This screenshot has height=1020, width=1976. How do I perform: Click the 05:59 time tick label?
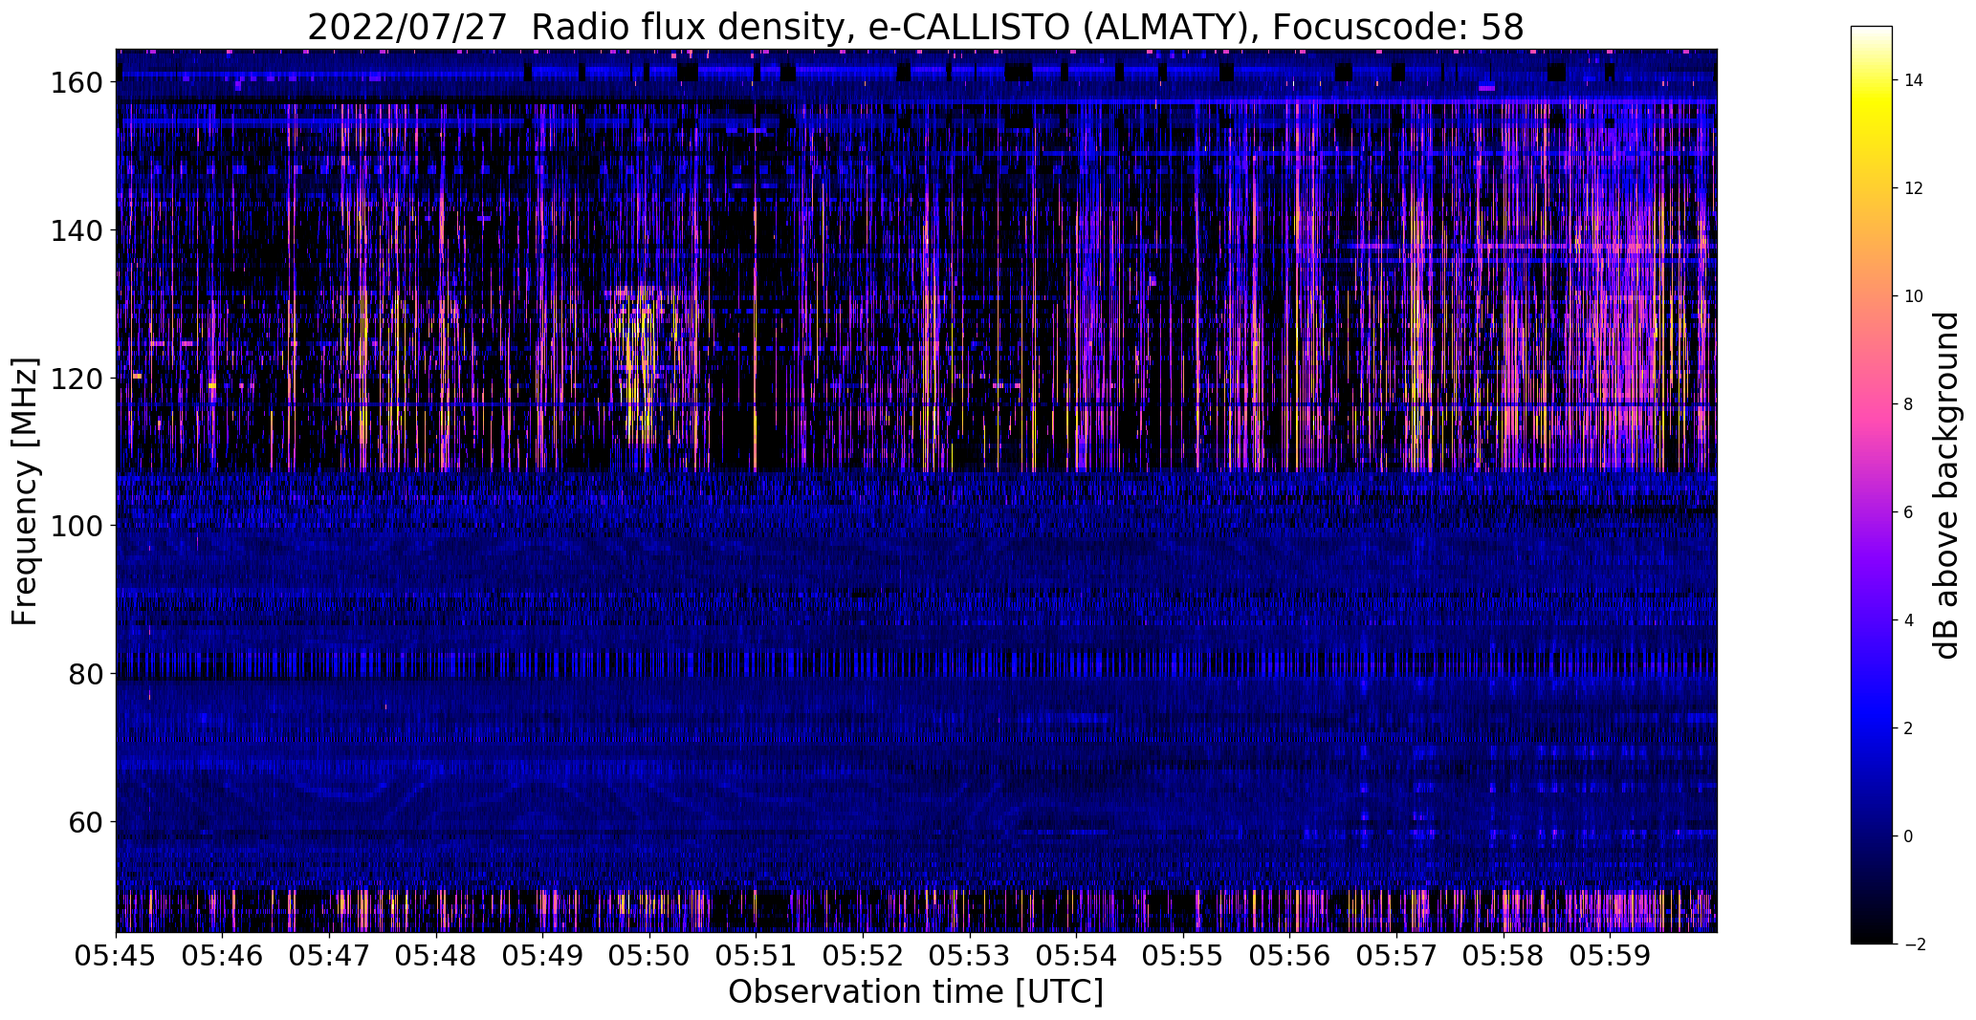click(1611, 955)
